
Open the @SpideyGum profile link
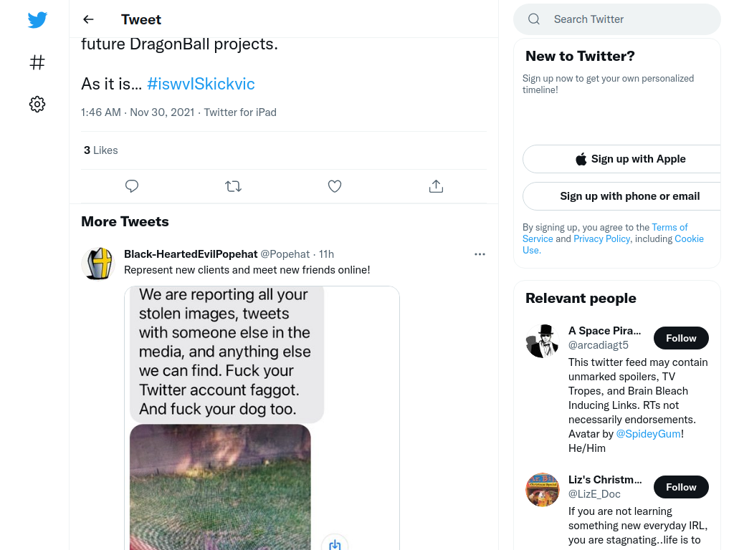coord(648,433)
